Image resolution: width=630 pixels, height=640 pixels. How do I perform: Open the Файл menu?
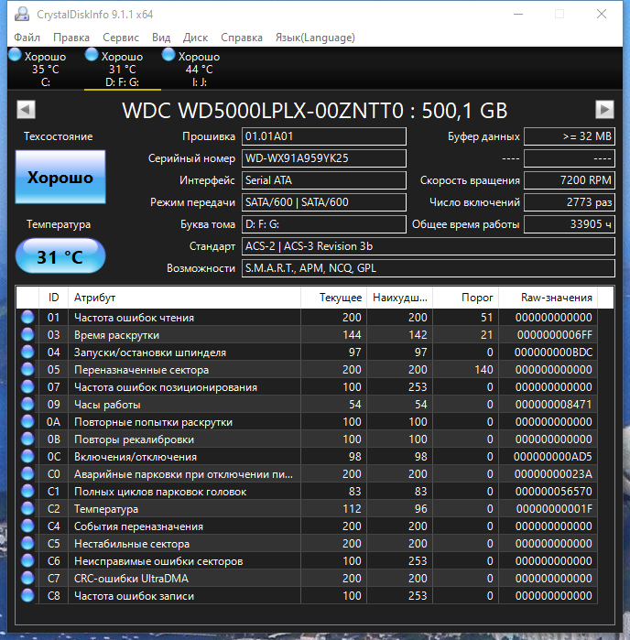point(27,38)
